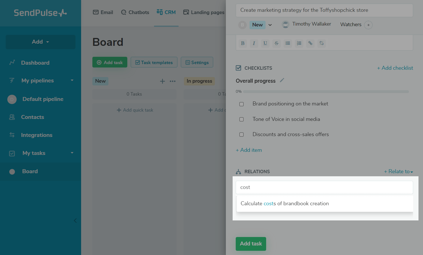Check Discounts and cross-sales offers
This screenshot has width=423, height=255.
[242, 135]
